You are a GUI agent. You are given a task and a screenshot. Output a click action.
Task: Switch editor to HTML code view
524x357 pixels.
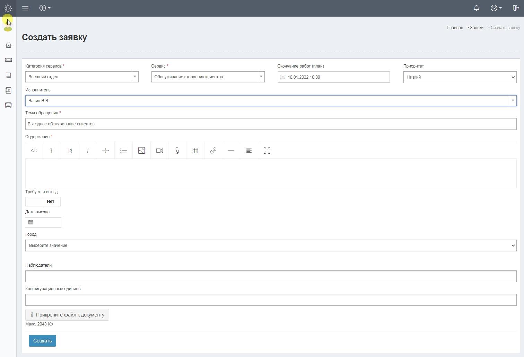[x=34, y=151]
